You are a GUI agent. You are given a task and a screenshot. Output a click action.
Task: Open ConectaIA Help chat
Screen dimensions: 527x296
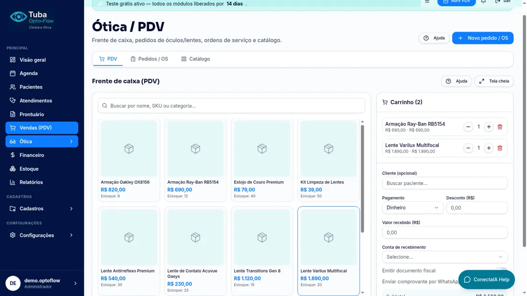[x=486, y=280]
